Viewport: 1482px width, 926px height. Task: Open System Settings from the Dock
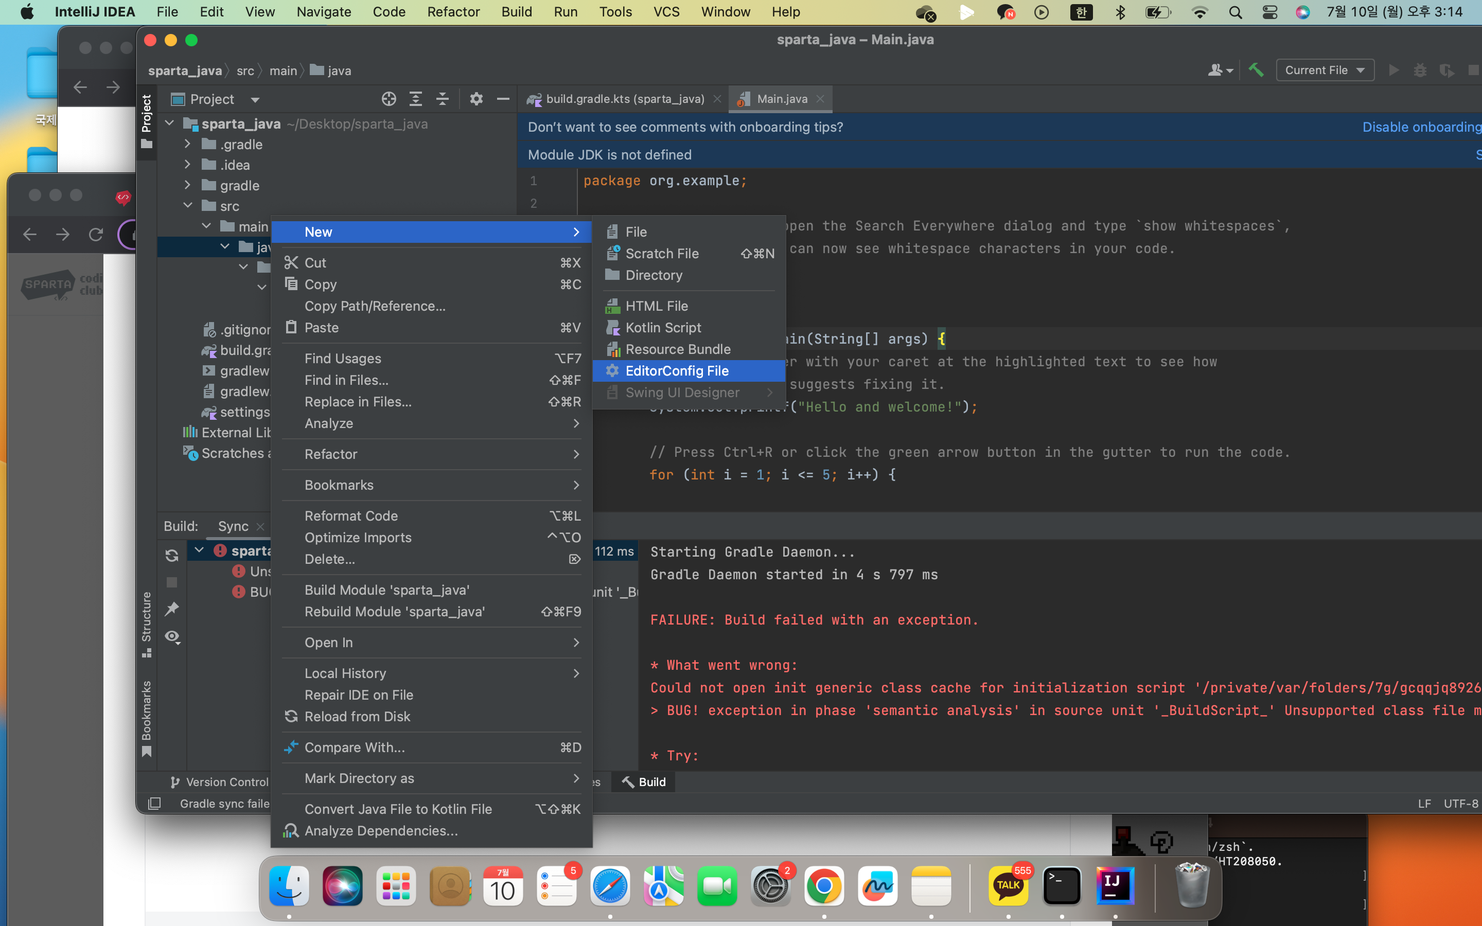pos(770,885)
